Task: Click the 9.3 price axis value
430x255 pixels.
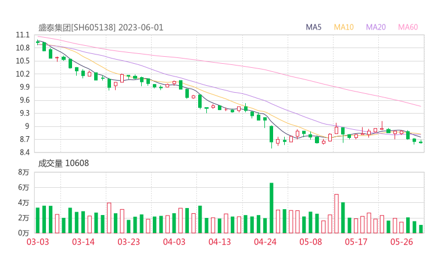Action: pos(24,113)
